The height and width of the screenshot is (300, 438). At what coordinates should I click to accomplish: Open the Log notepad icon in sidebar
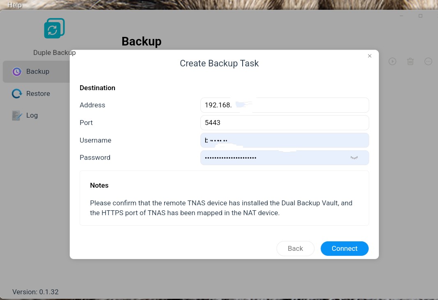pyautogui.click(x=17, y=116)
